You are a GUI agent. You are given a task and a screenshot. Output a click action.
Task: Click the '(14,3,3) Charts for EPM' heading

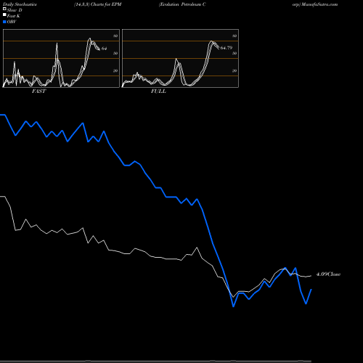(x=98, y=4)
